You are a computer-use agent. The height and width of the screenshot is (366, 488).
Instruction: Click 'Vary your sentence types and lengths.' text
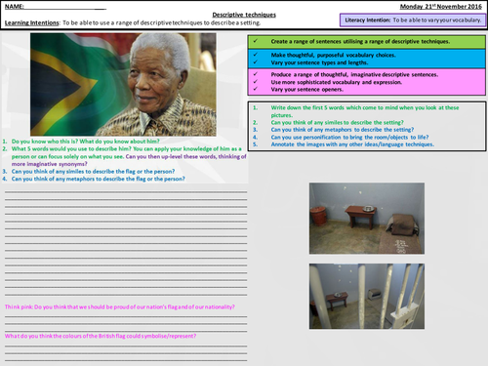click(319, 62)
